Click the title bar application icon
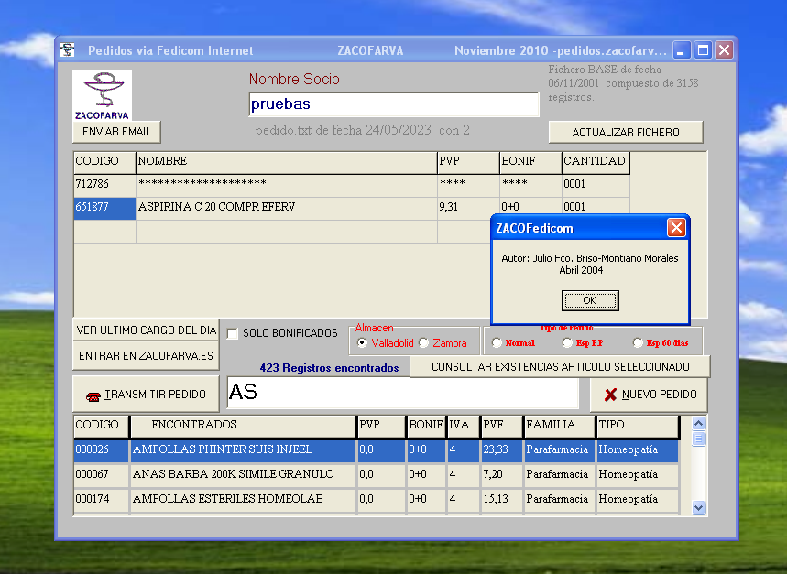Viewport: 787px width, 574px height. tap(68, 50)
